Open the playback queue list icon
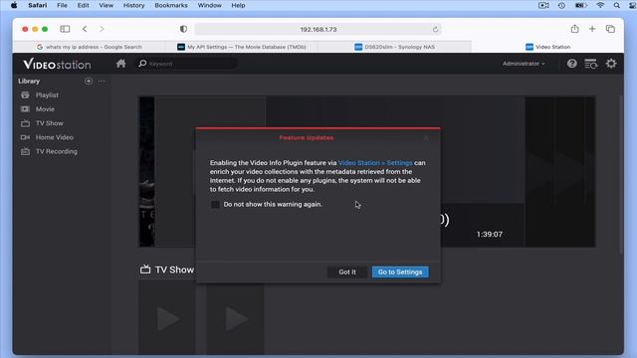637x358 pixels. (590, 64)
